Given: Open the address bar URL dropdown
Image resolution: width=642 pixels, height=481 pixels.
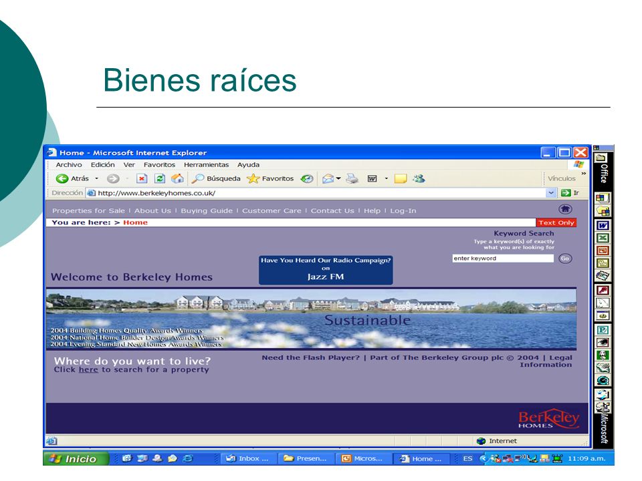Looking at the screenshot, I should point(551,192).
